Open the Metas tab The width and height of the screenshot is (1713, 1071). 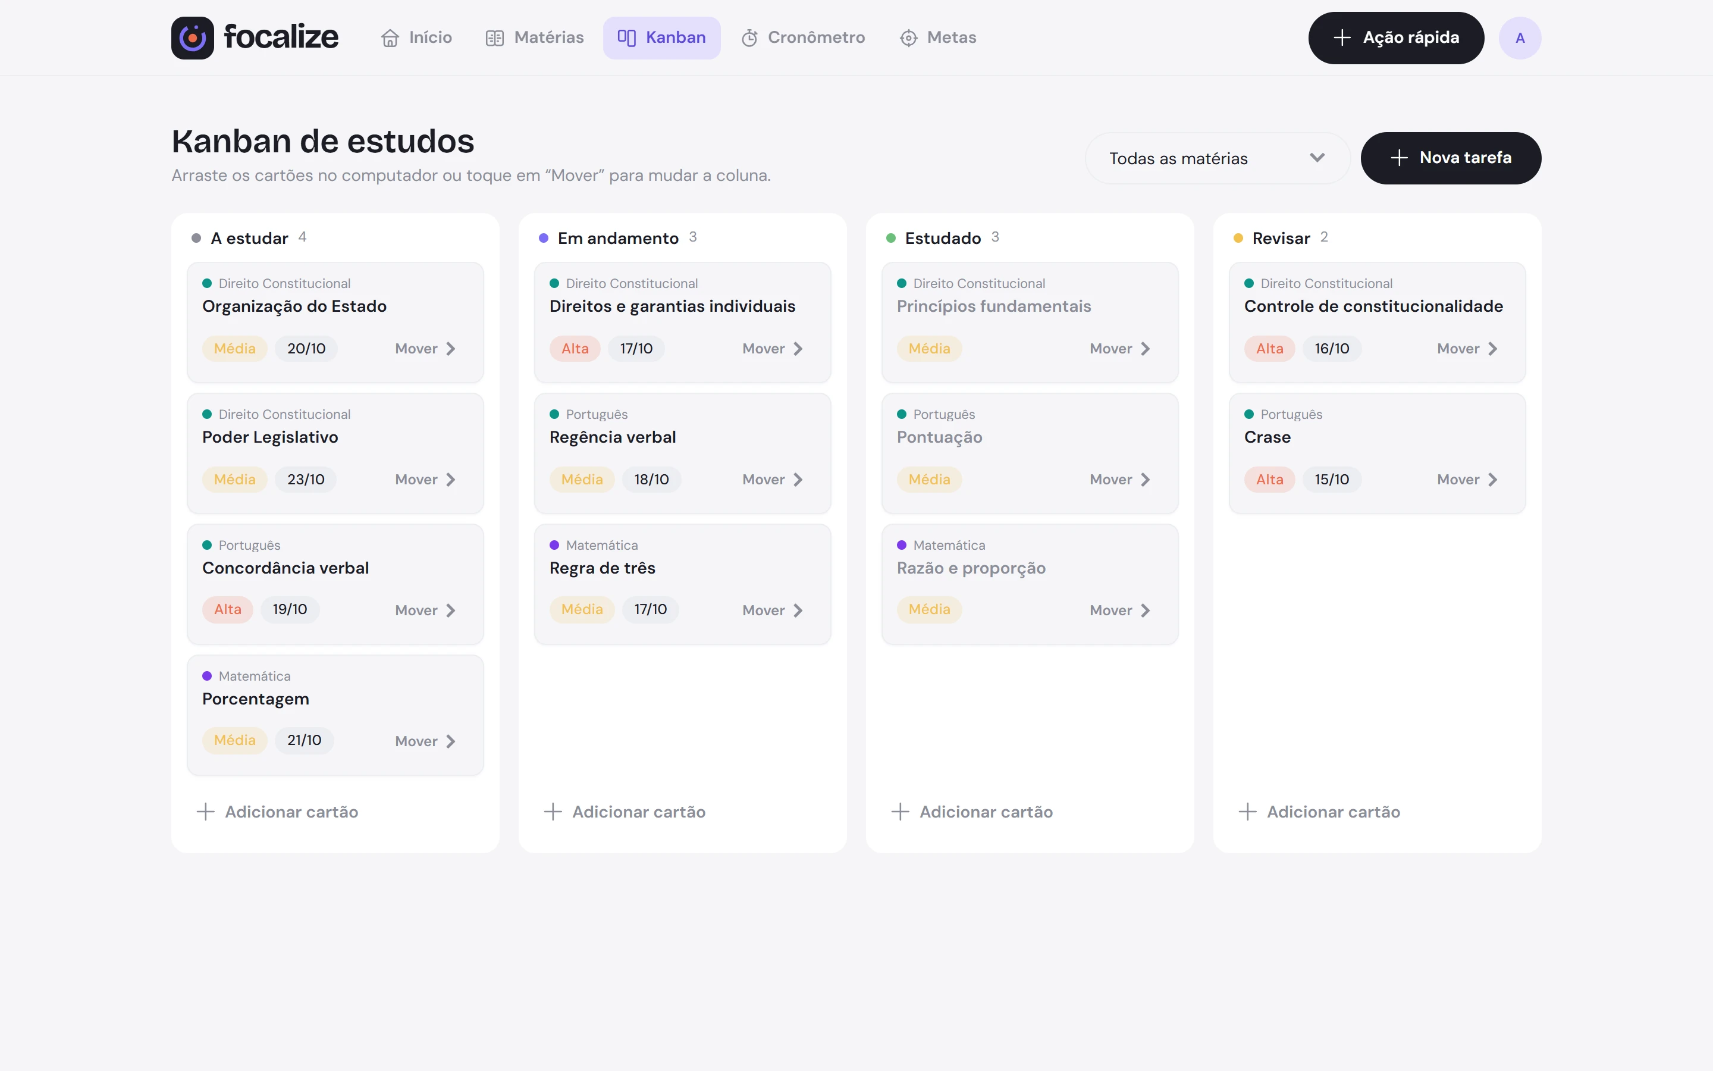pyautogui.click(x=938, y=37)
